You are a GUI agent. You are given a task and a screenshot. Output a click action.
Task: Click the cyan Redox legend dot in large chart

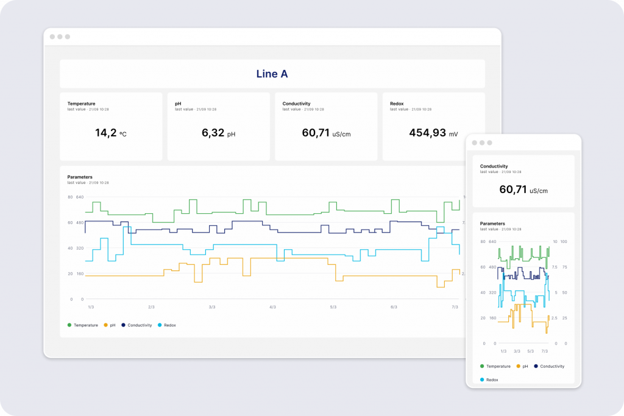160,325
